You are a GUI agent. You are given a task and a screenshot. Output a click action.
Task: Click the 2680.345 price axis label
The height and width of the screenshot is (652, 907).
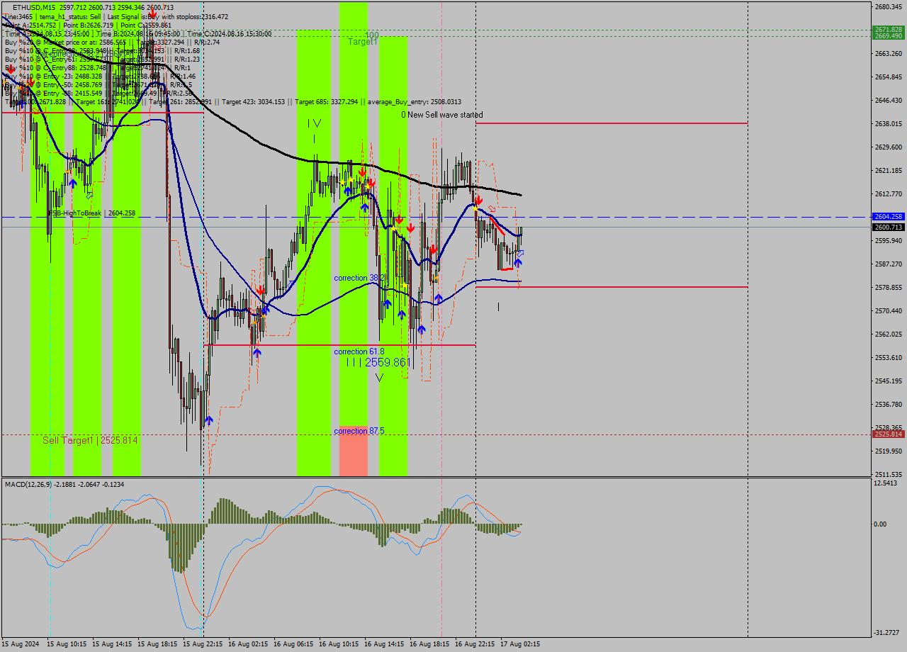click(x=888, y=7)
